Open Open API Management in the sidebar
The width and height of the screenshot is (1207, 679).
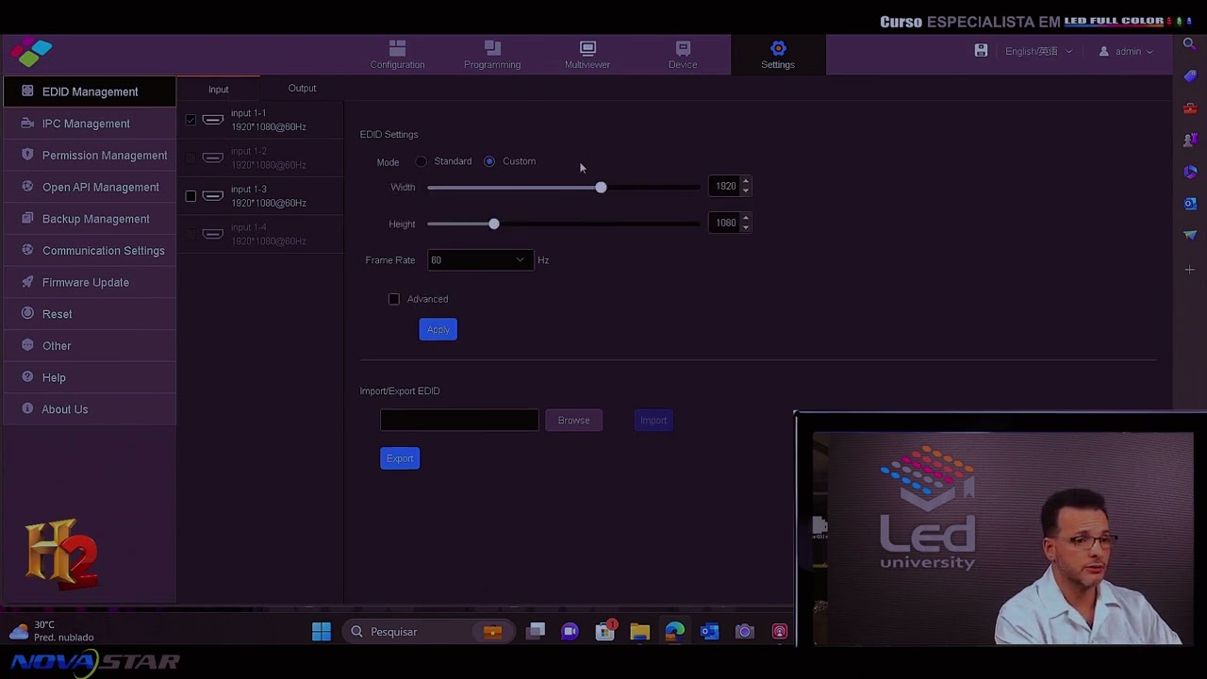pos(90,187)
